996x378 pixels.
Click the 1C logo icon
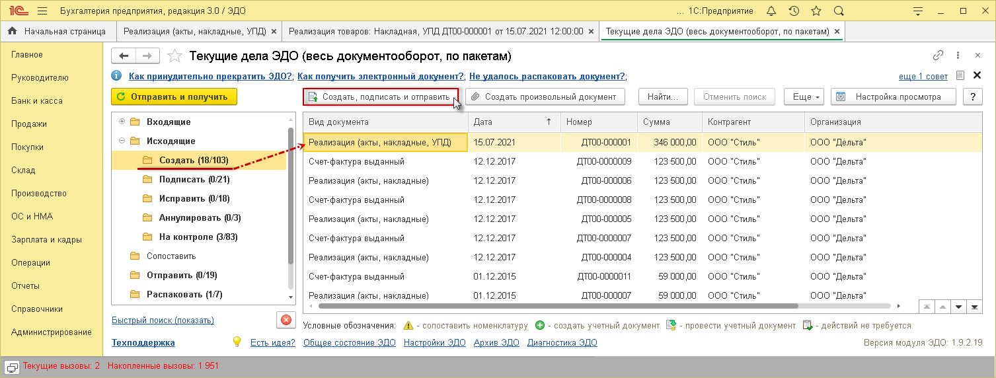(x=17, y=11)
